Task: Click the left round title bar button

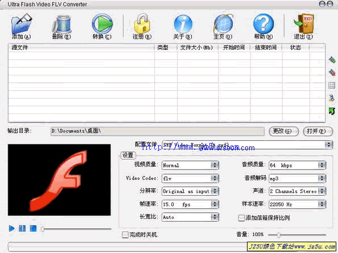Action: tap(322, 4)
